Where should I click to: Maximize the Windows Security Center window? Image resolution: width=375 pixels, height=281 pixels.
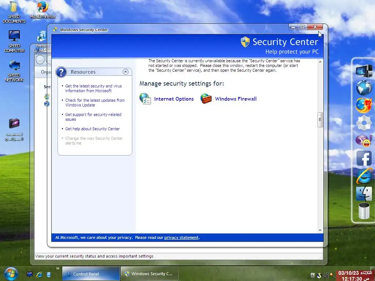(x=302, y=27)
